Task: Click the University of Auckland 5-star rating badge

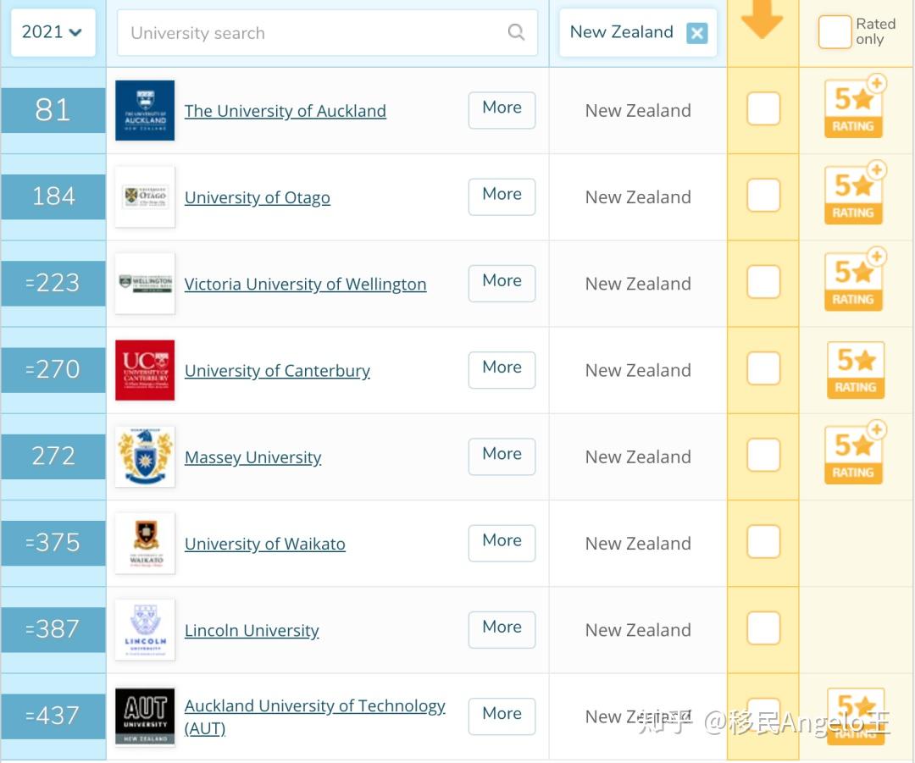Action: pos(854,108)
